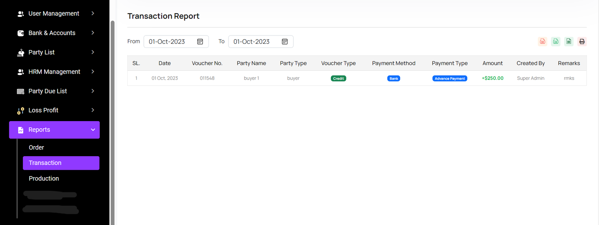Image resolution: width=599 pixels, height=225 pixels.
Task: Select the Production report menu item
Action: [x=44, y=179]
